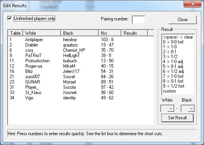Click black player name Chemist_HP
This screenshot has width=204, height=145.
click(x=74, y=50)
